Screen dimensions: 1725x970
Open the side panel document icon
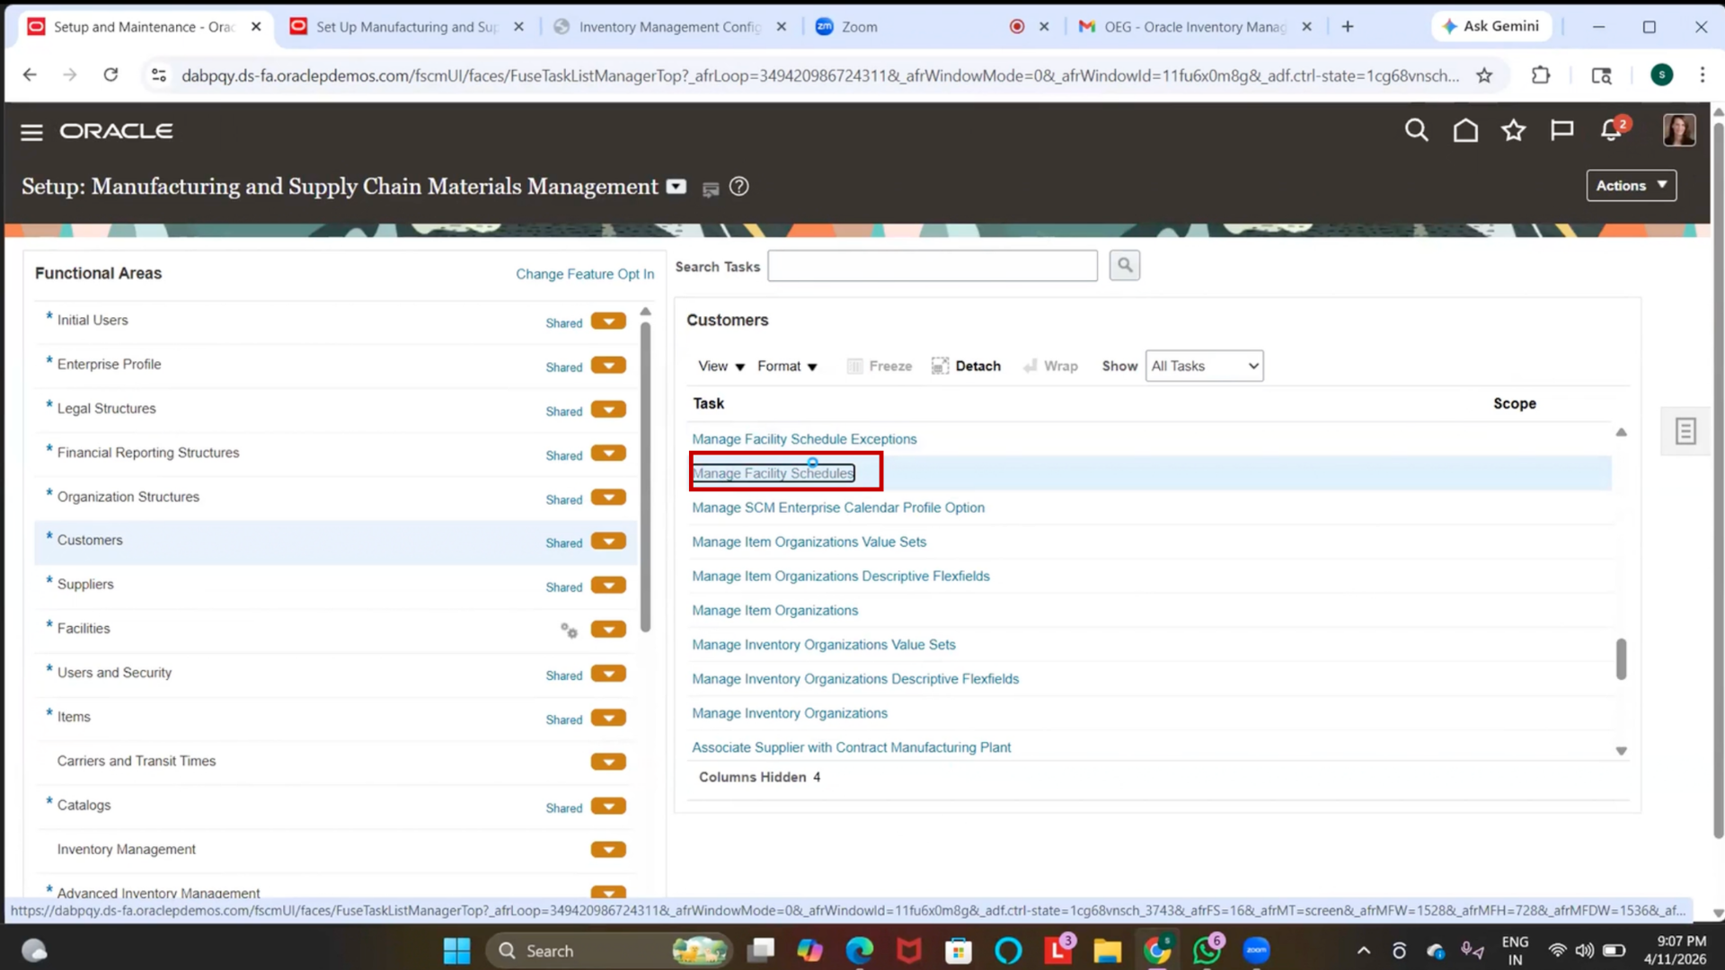1685,431
